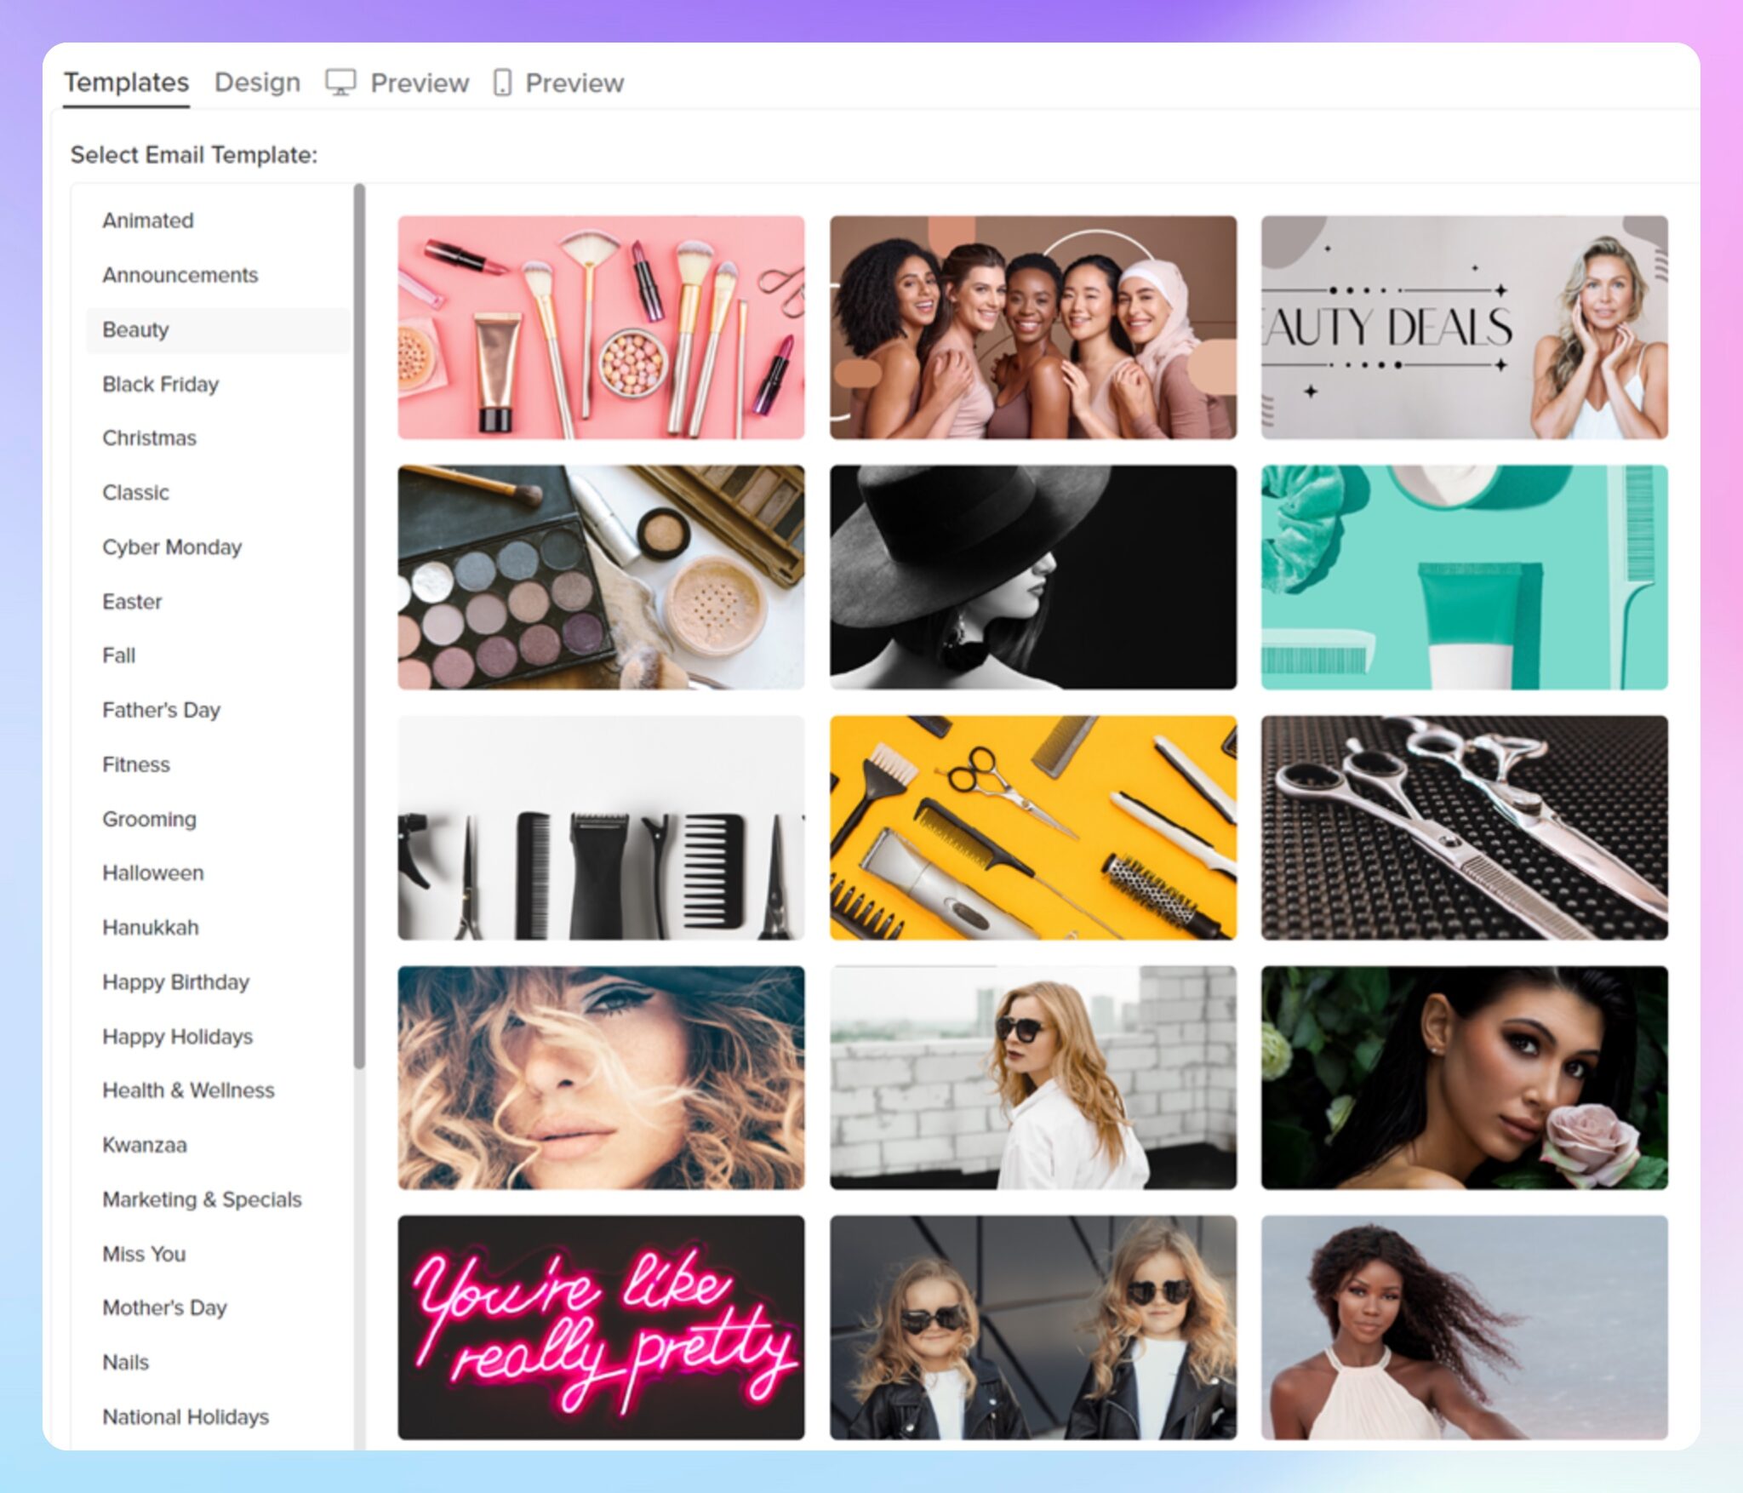Choose the Happy Holidays category
This screenshot has width=1743, height=1493.
(177, 1036)
